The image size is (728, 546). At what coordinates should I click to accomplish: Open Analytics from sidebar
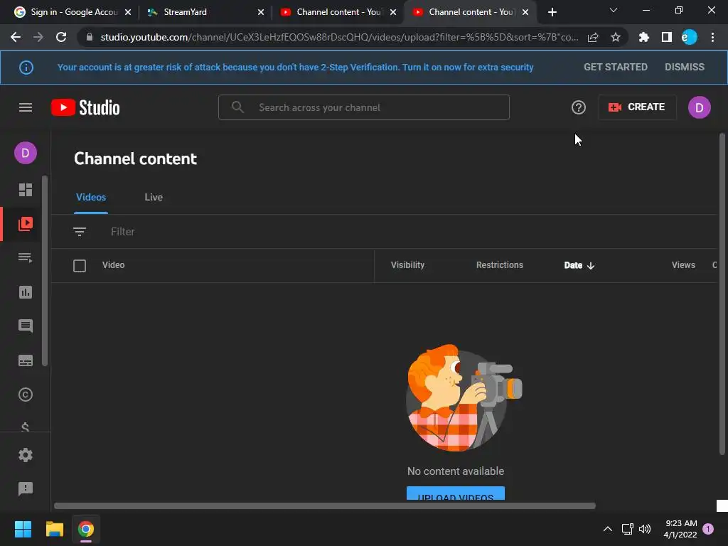(x=26, y=292)
